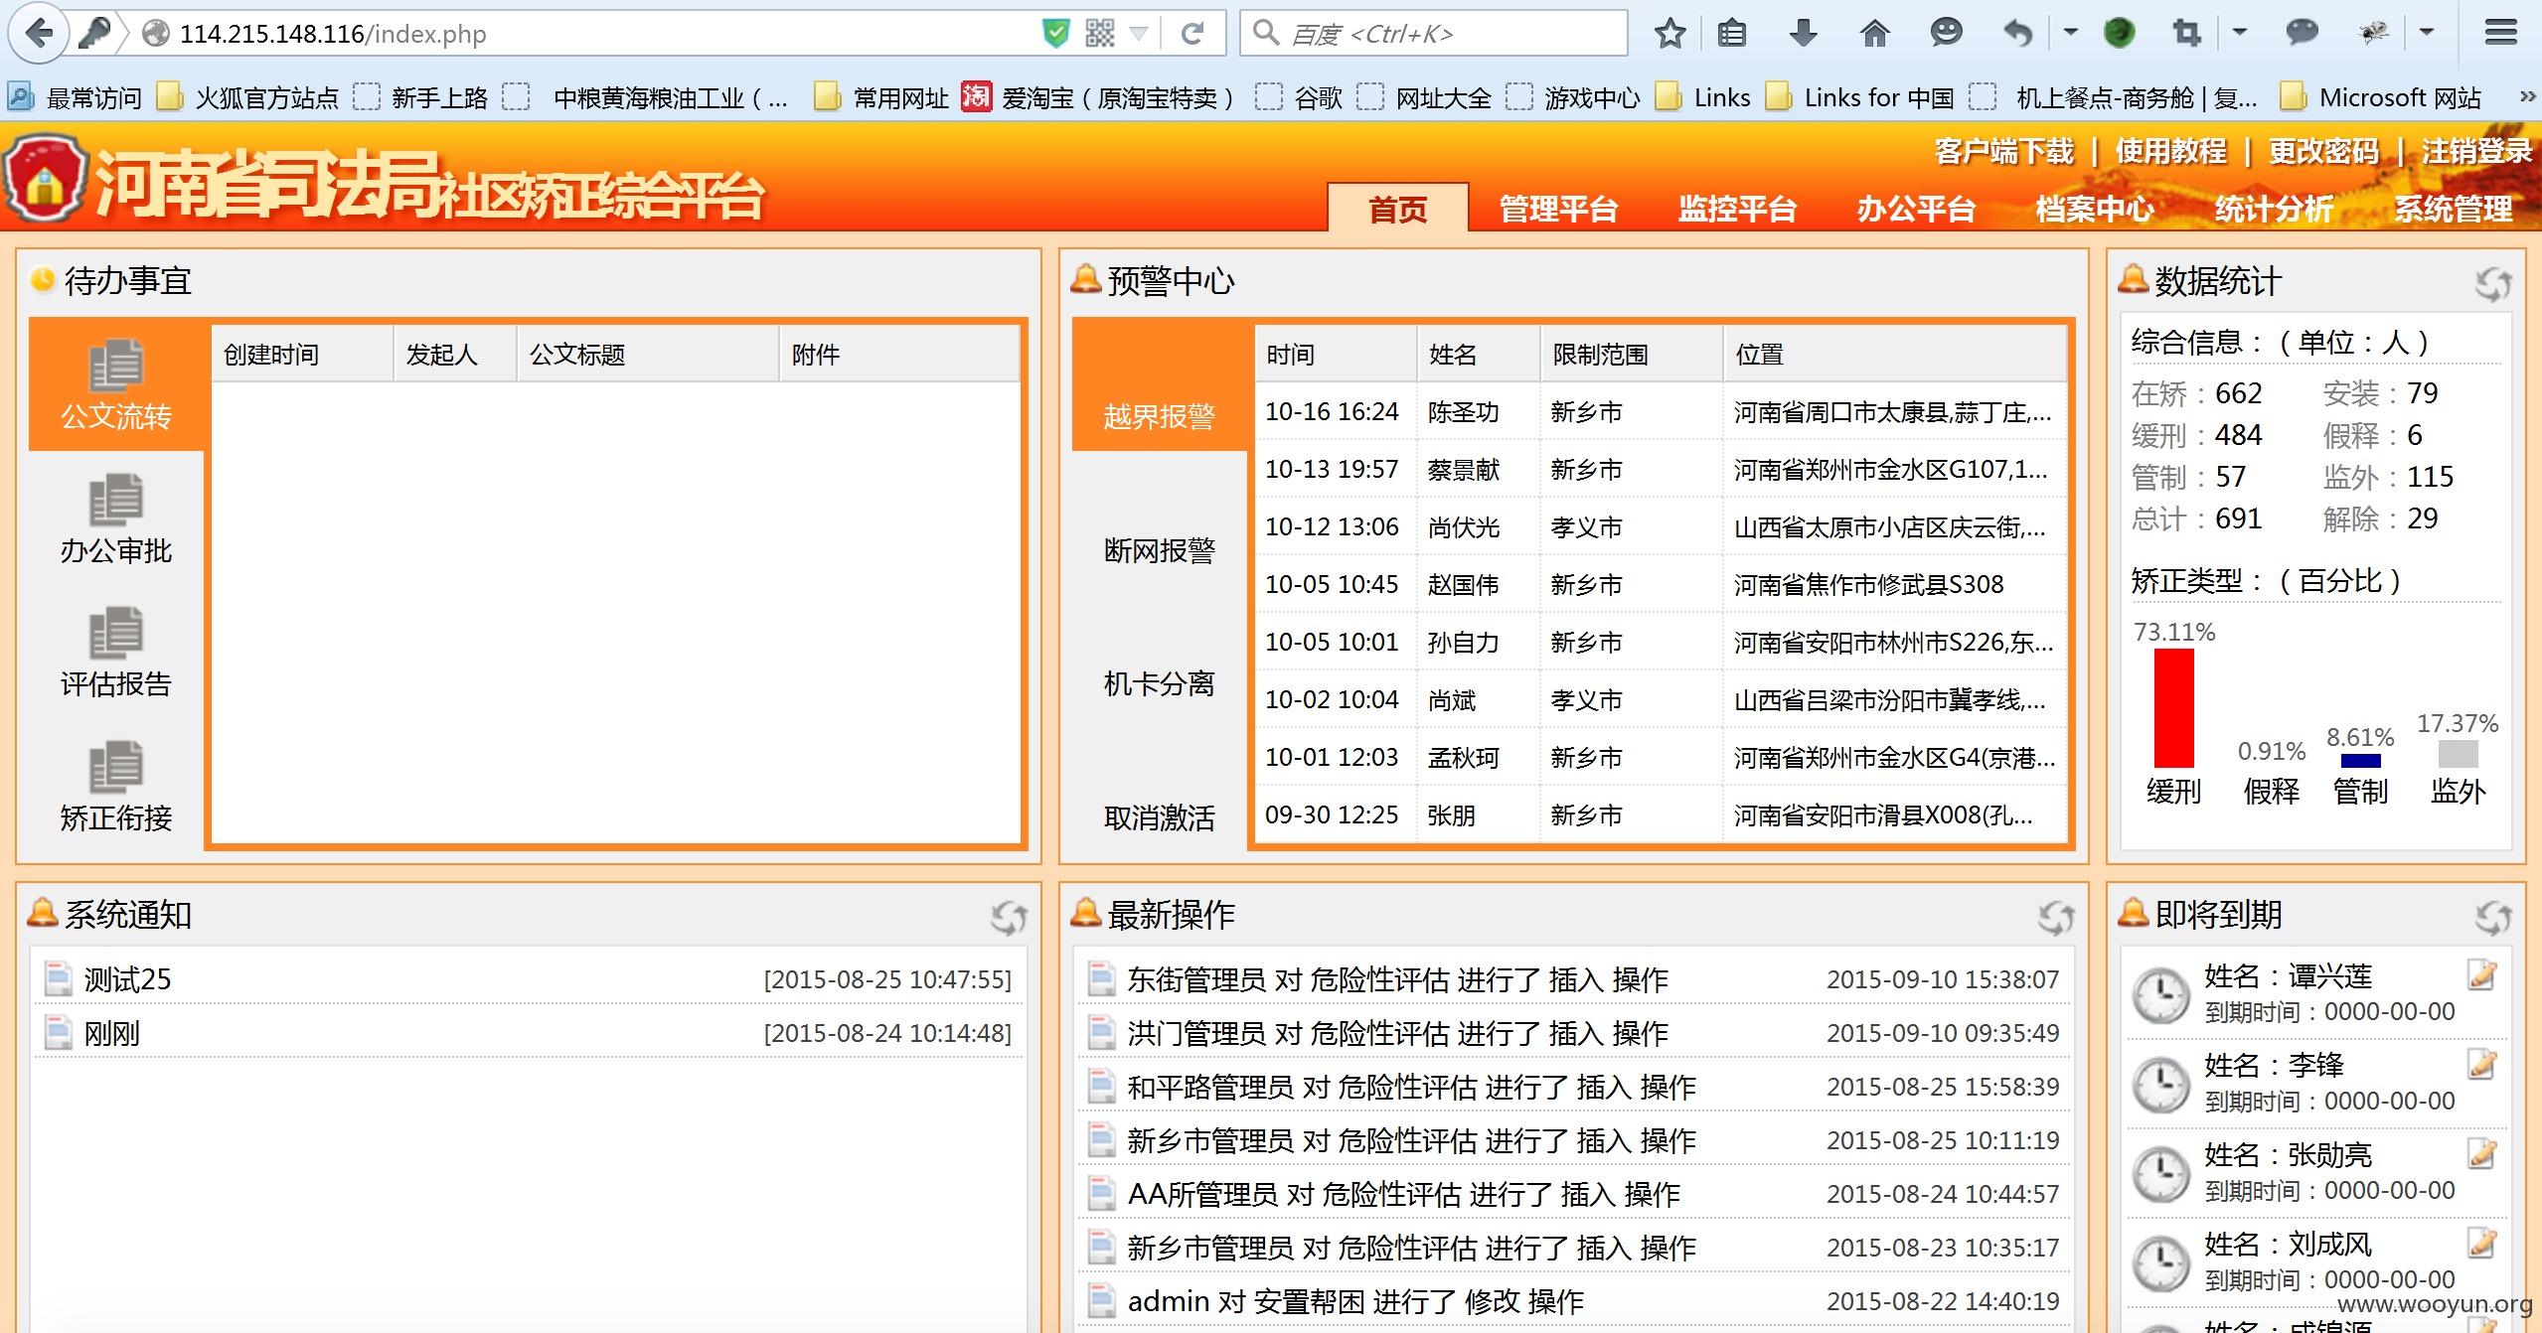The image size is (2542, 1333).
Task: Open the 系统管理 tab
Action: point(2453,209)
